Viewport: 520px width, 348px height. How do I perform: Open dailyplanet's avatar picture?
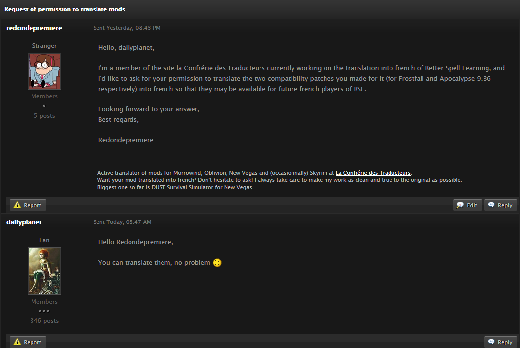coord(44,271)
